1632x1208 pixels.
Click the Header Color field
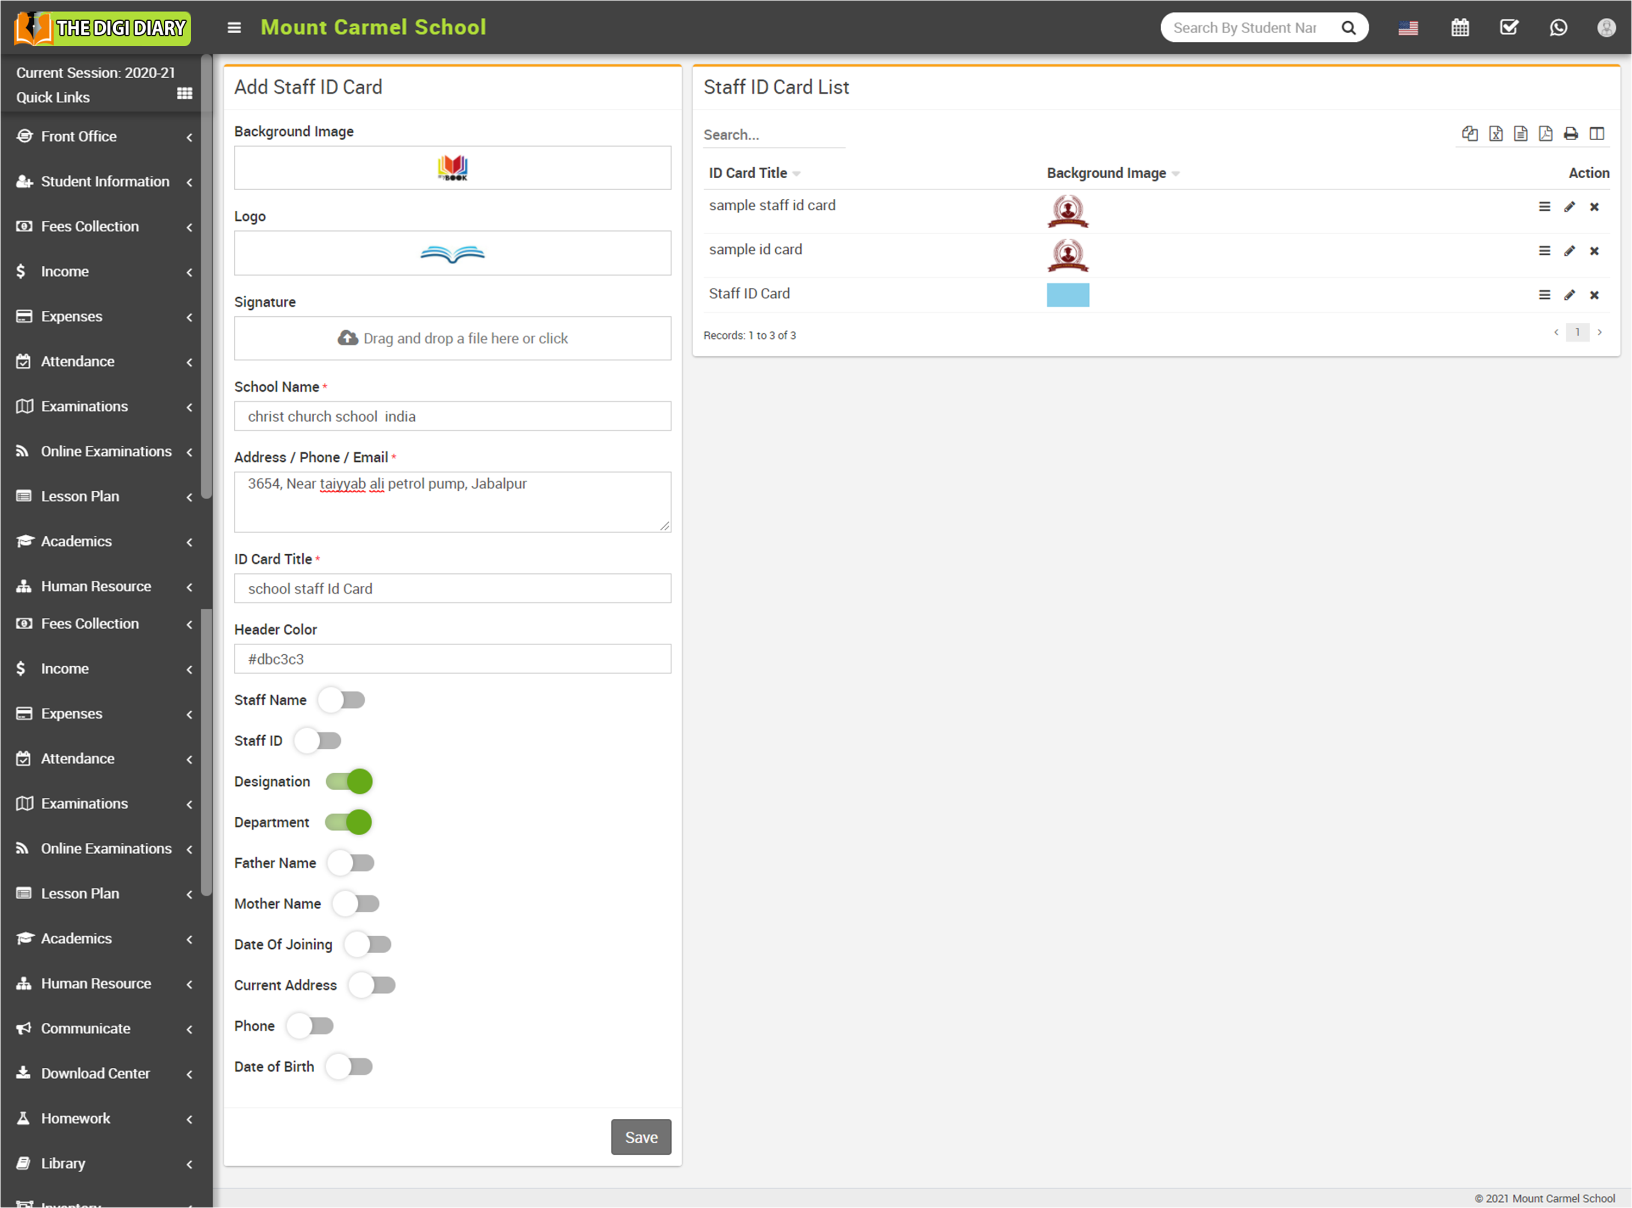click(x=452, y=659)
